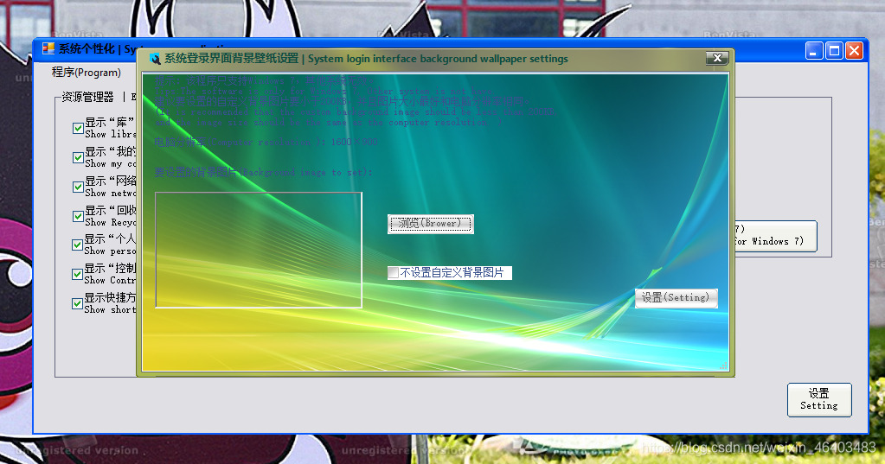Click the background image preview box
Screen dimensions: 885x464
point(259,250)
